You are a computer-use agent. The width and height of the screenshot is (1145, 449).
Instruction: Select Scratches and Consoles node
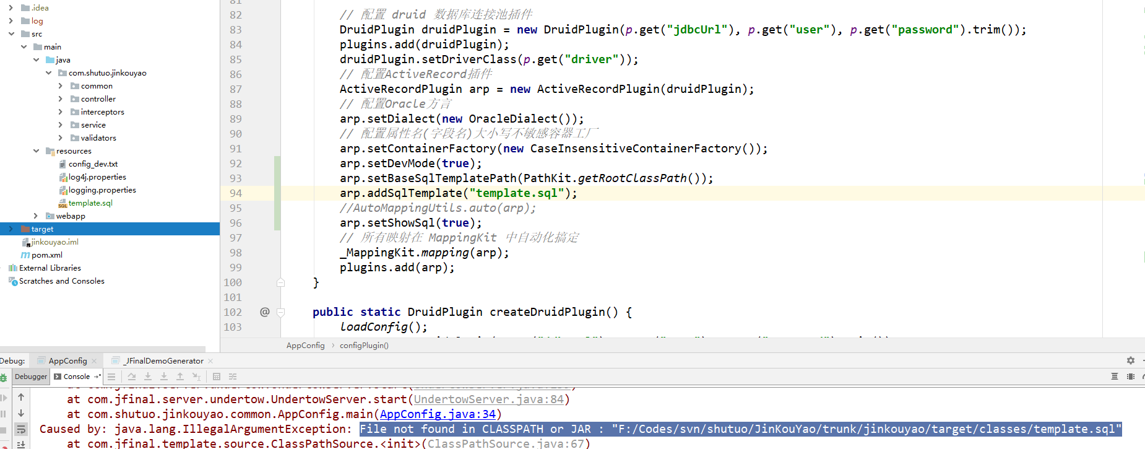[61, 281]
